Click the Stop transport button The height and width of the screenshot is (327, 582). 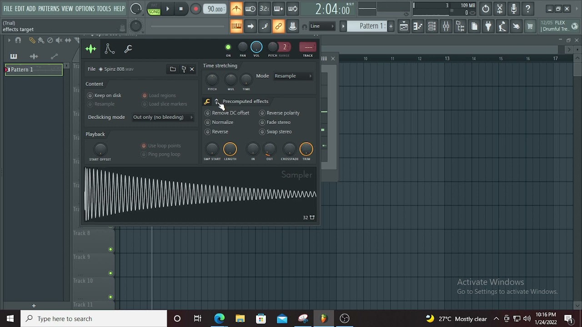(x=181, y=9)
